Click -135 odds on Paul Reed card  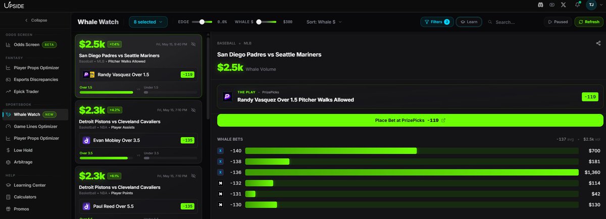(187, 206)
